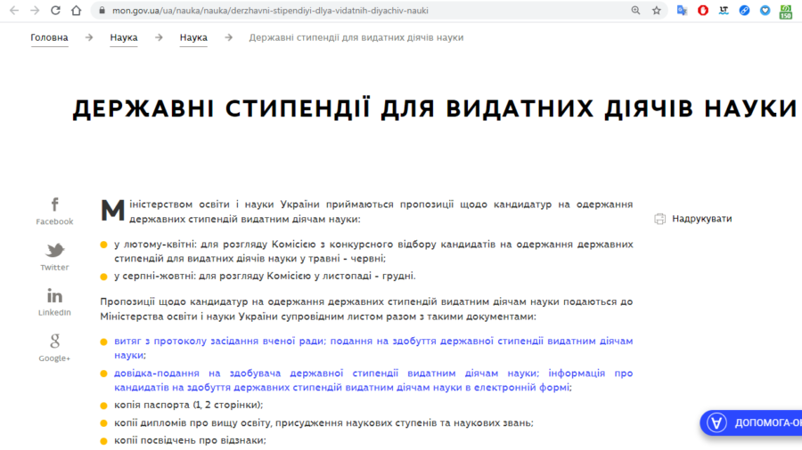Go to Головна breadcrumb link
Image resolution: width=802 pixels, height=450 pixels.
pyautogui.click(x=49, y=37)
